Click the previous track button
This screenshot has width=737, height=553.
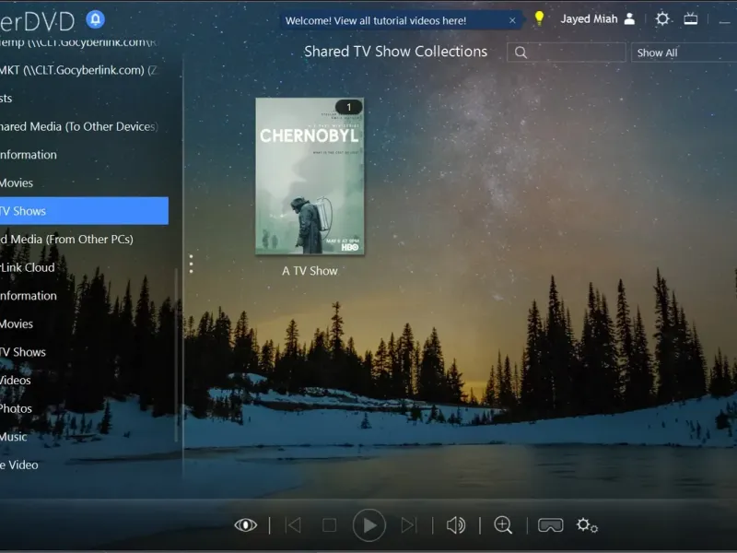(294, 524)
